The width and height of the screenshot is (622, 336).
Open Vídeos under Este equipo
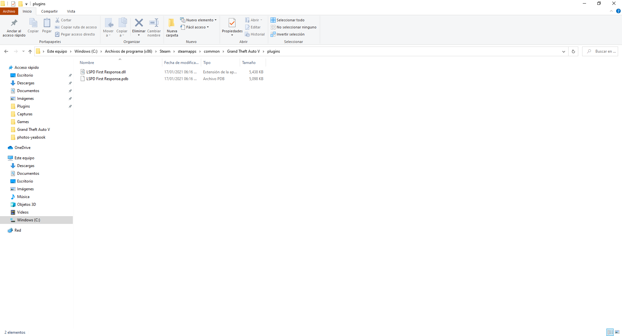(x=23, y=212)
